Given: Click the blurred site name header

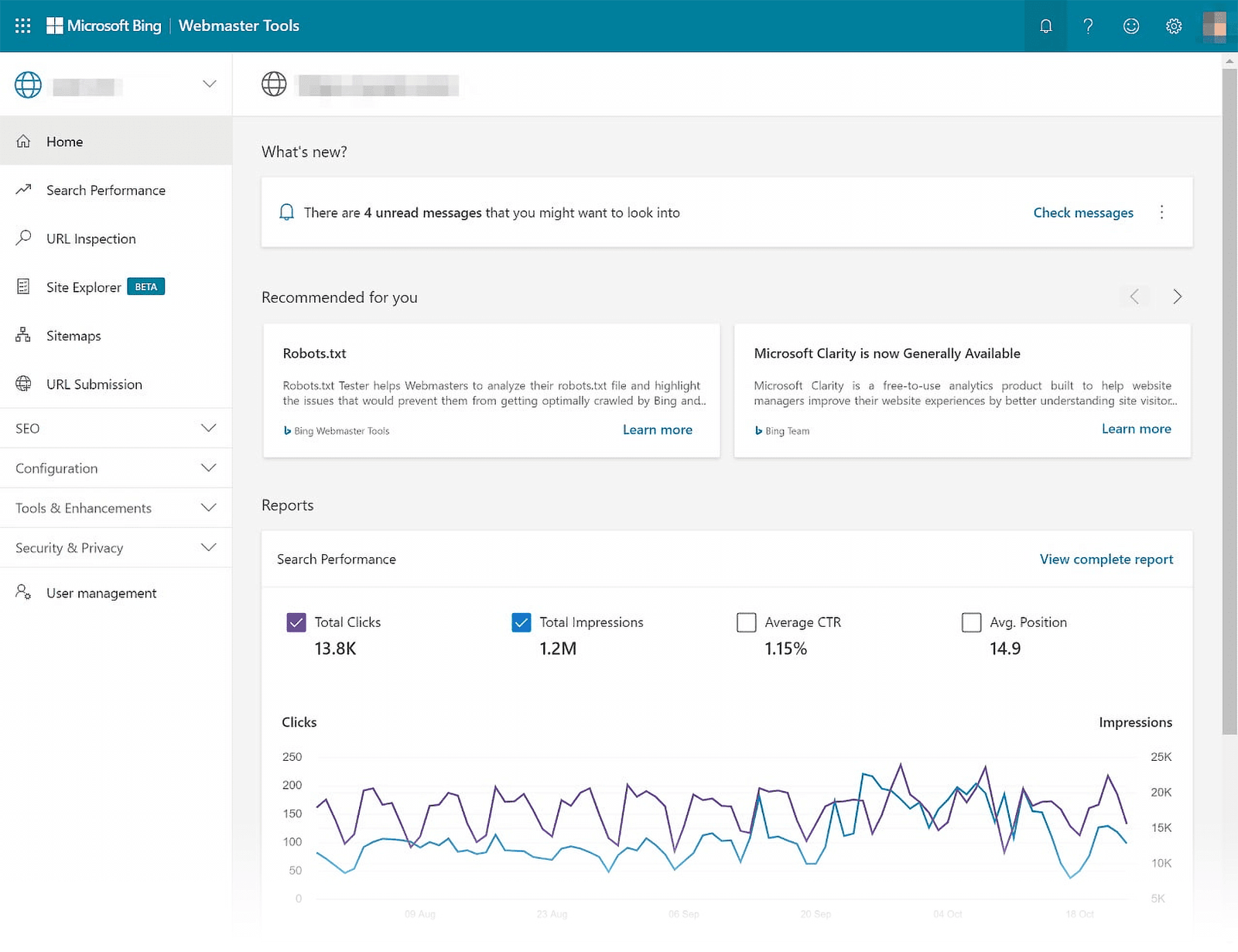Looking at the screenshot, I should pos(378,85).
